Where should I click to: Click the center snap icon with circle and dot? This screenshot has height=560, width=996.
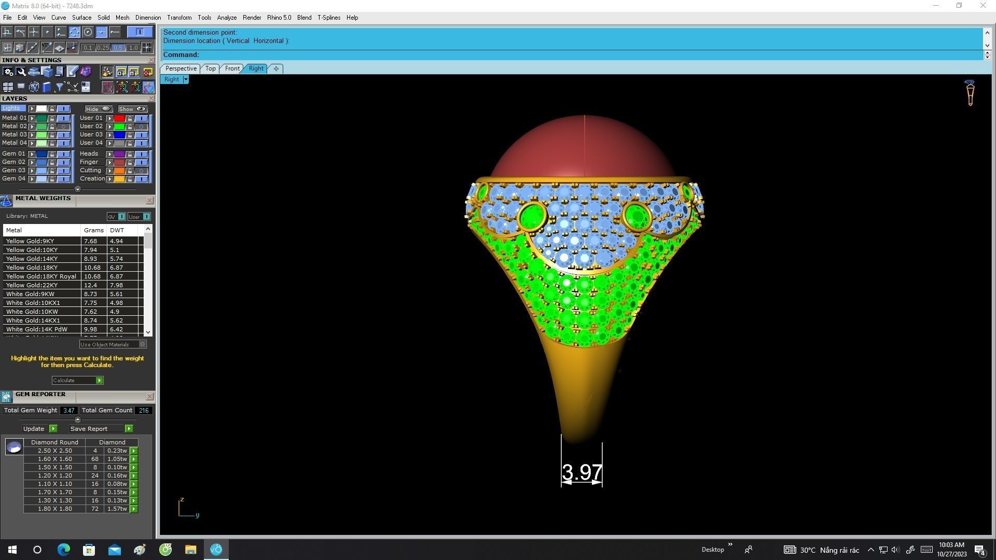pos(88,32)
